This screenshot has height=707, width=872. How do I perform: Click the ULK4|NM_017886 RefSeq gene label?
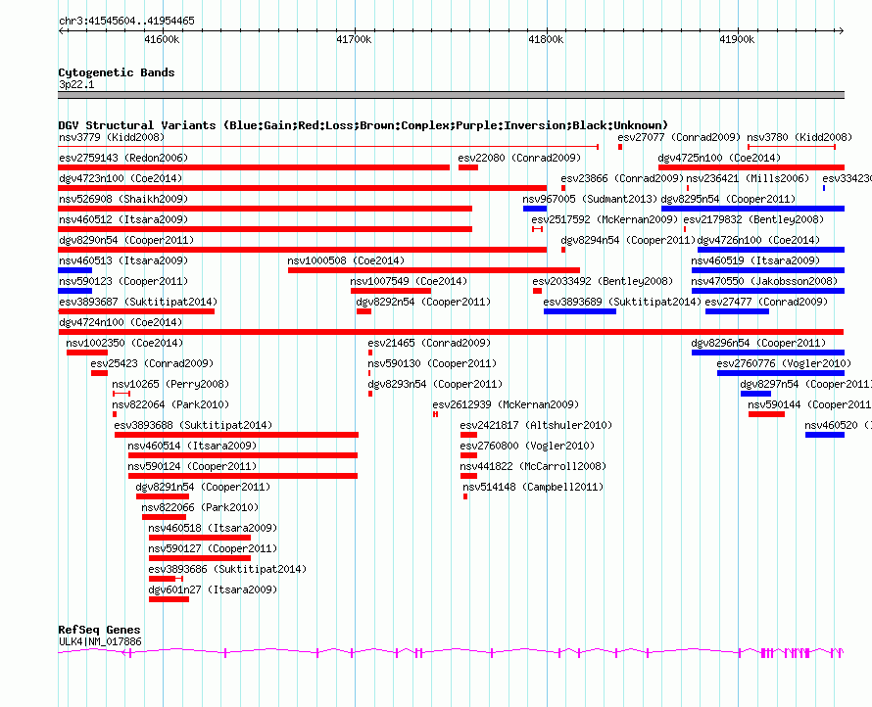coord(100,641)
